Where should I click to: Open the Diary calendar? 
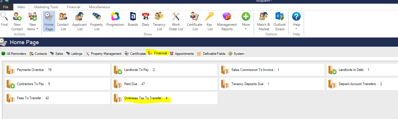(145, 20)
